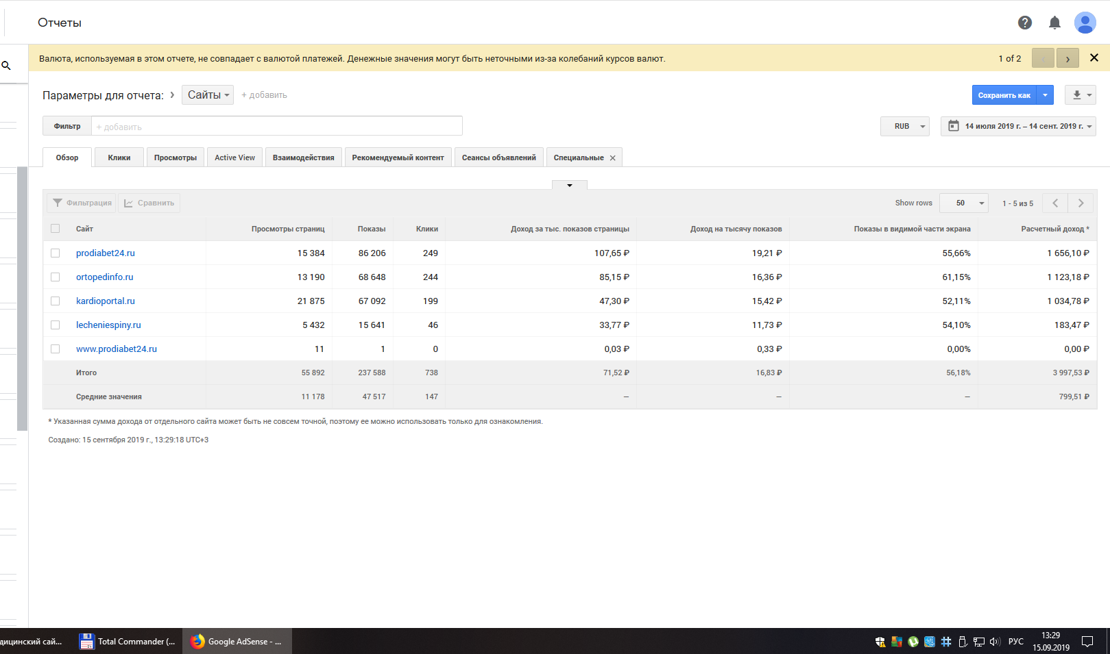Click the download report icon
1110x654 pixels.
(x=1077, y=95)
